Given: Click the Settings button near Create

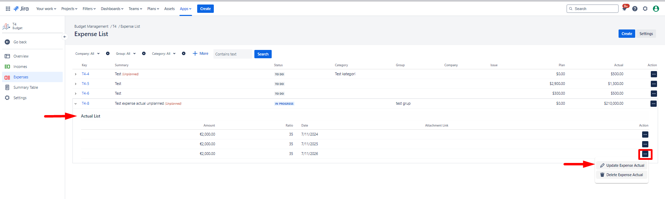Looking at the screenshot, I should tap(646, 34).
